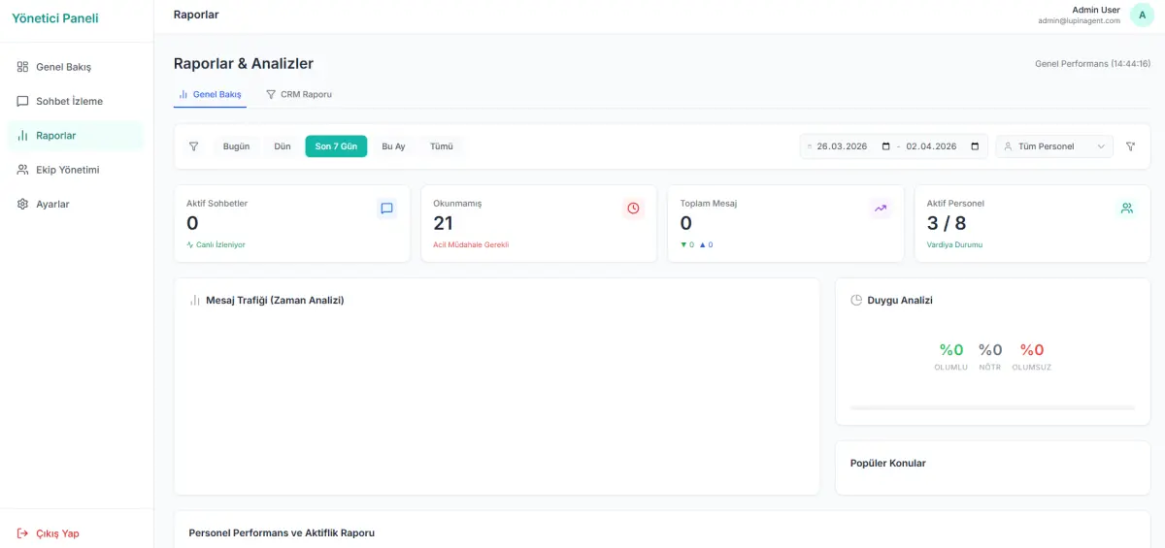Click the funnel icon on CRM Raporu tab
The width and height of the screenshot is (1165, 548).
click(x=271, y=94)
